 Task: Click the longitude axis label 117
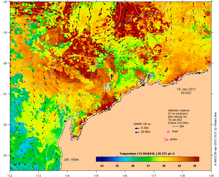[154, 176]
